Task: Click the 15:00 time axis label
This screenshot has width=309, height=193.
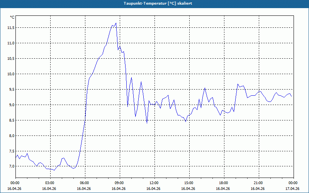Action: click(x=188, y=183)
